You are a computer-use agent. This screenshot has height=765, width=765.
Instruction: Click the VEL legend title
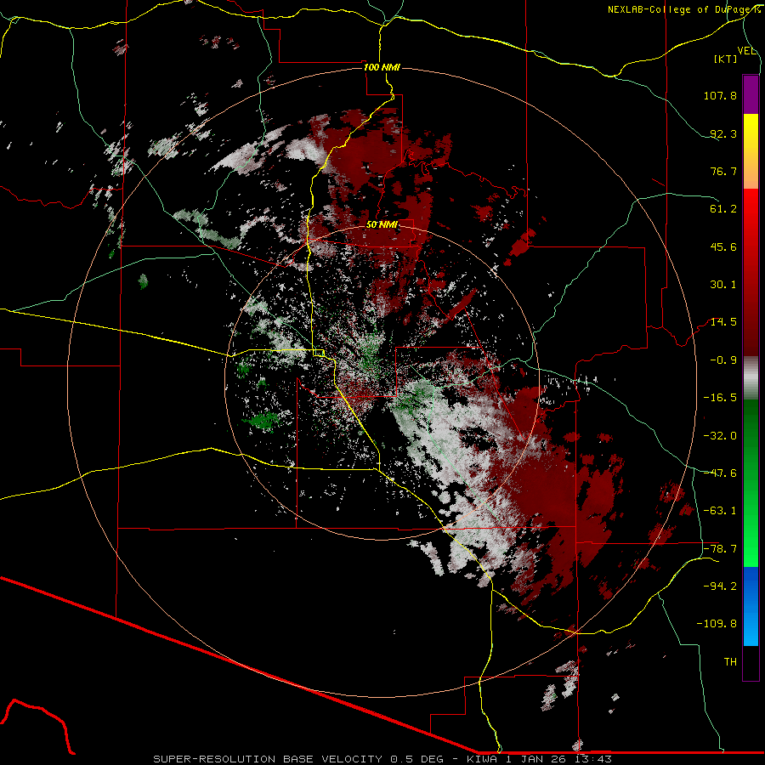pos(746,51)
